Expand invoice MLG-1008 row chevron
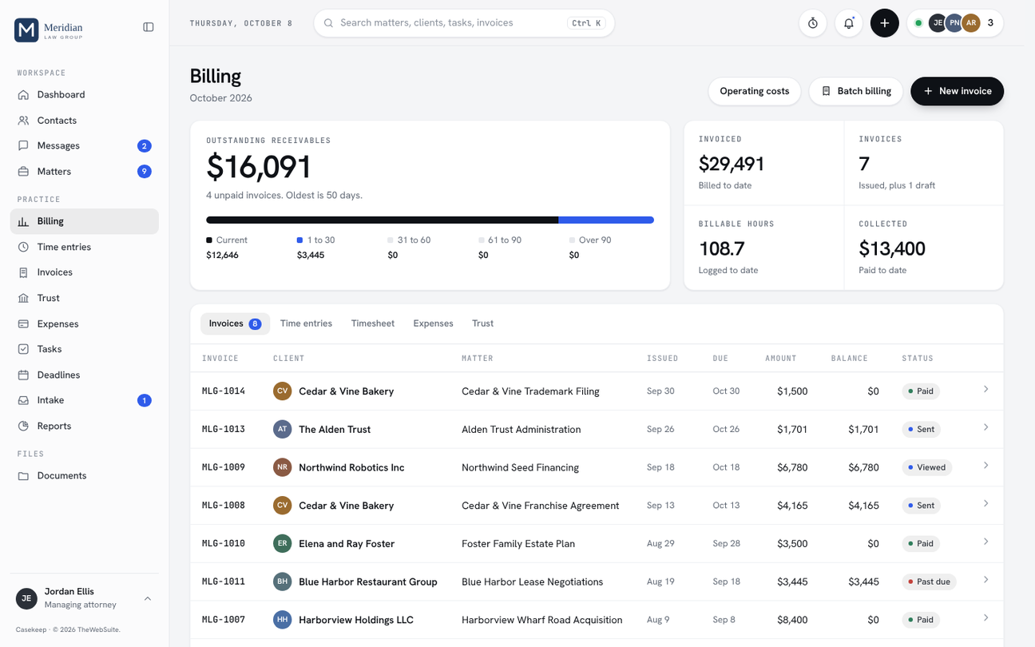The image size is (1035, 647). [986, 503]
